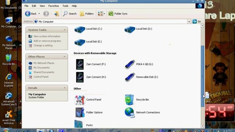The width and height of the screenshot is (235, 132).
Task: Toggle the Folders pane button
Action: pos(87,14)
